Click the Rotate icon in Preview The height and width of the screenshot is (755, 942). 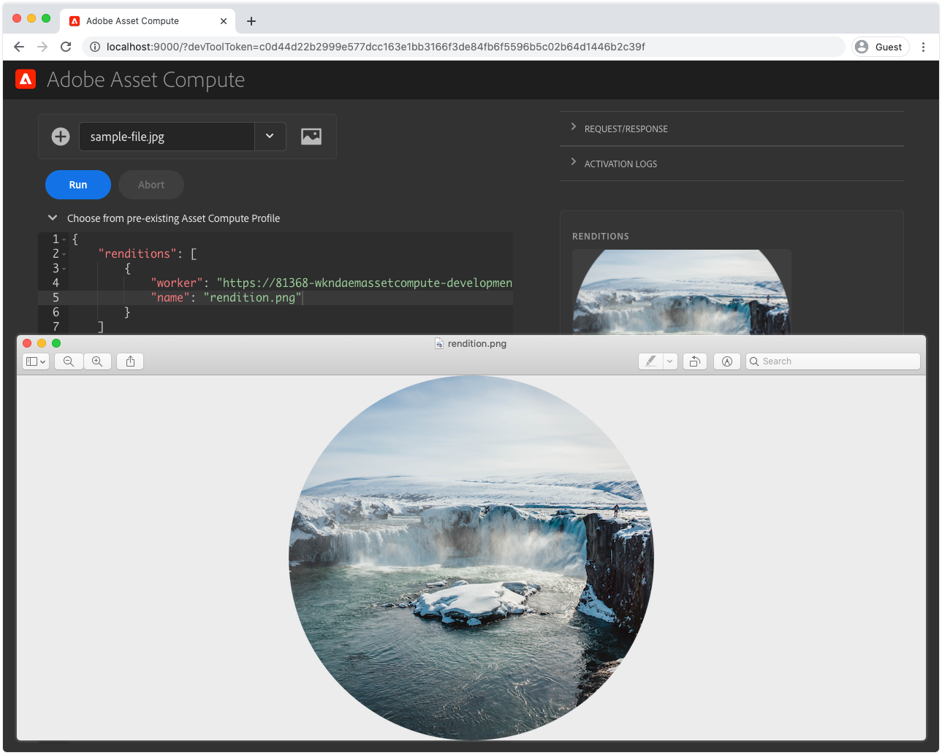(x=695, y=361)
